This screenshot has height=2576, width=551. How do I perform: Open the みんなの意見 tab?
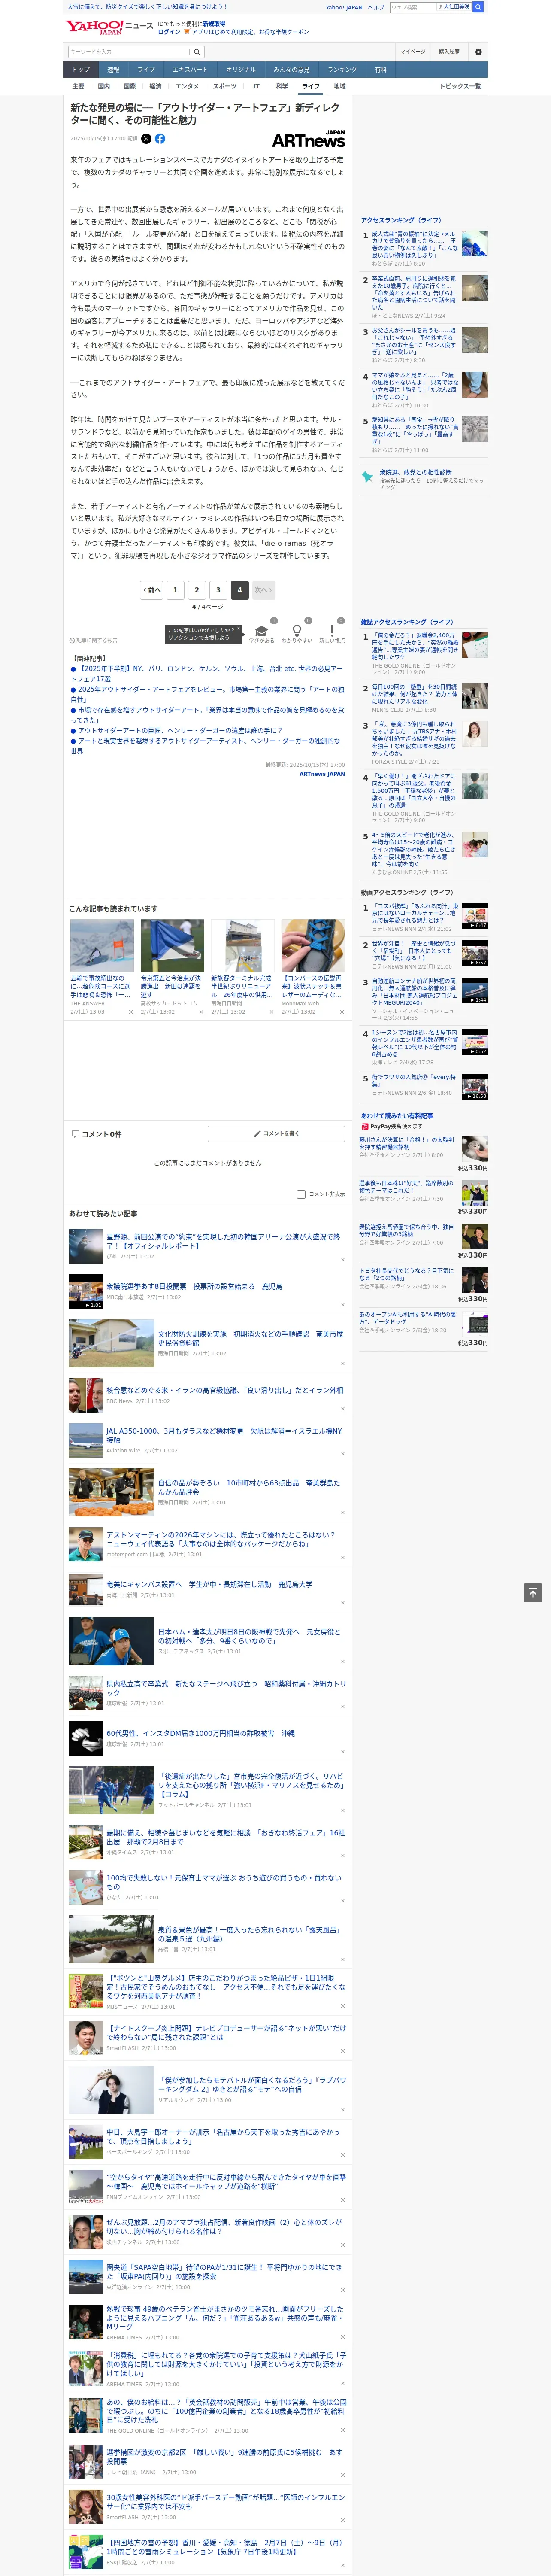pyautogui.click(x=291, y=70)
